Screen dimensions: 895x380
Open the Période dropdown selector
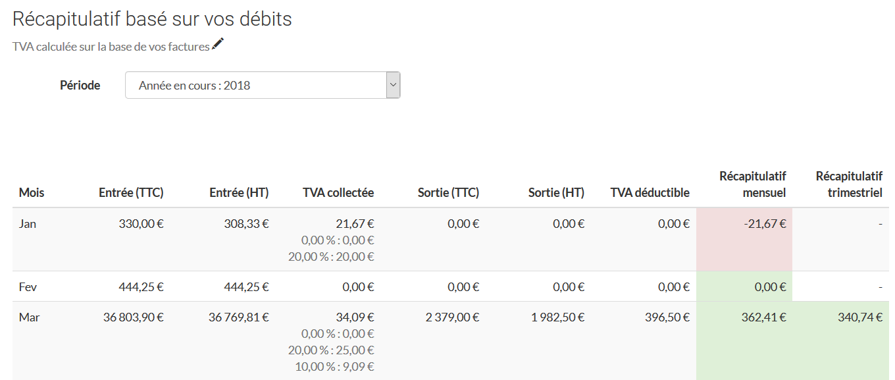pos(263,85)
